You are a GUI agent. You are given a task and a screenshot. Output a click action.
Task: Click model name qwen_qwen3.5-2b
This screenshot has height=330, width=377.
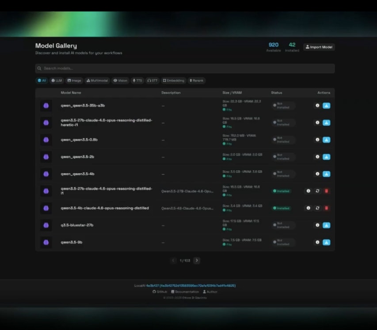77,157
